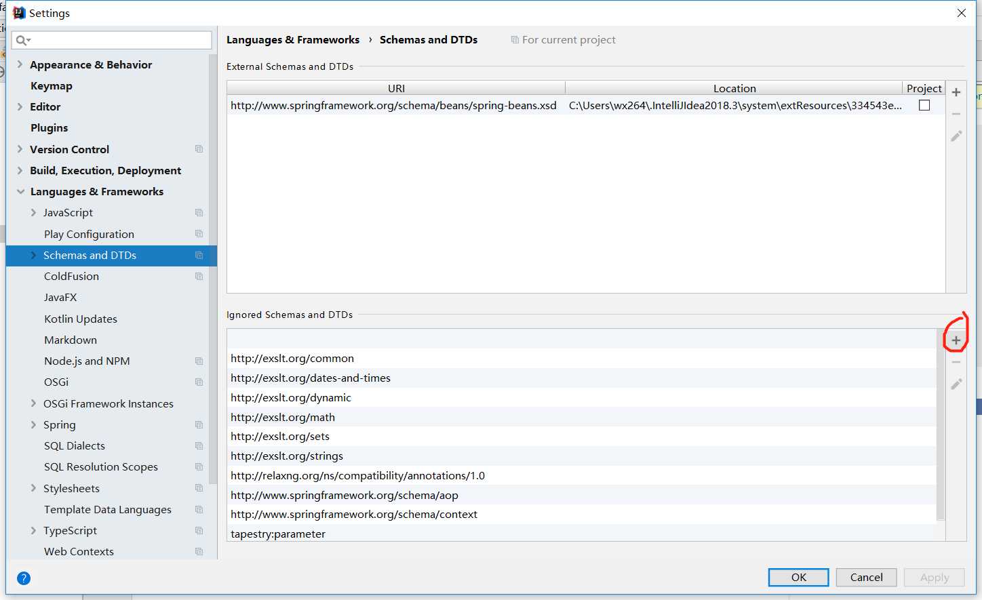Click the ignored schemas list scrollbar
The image size is (982, 600).
click(x=941, y=426)
